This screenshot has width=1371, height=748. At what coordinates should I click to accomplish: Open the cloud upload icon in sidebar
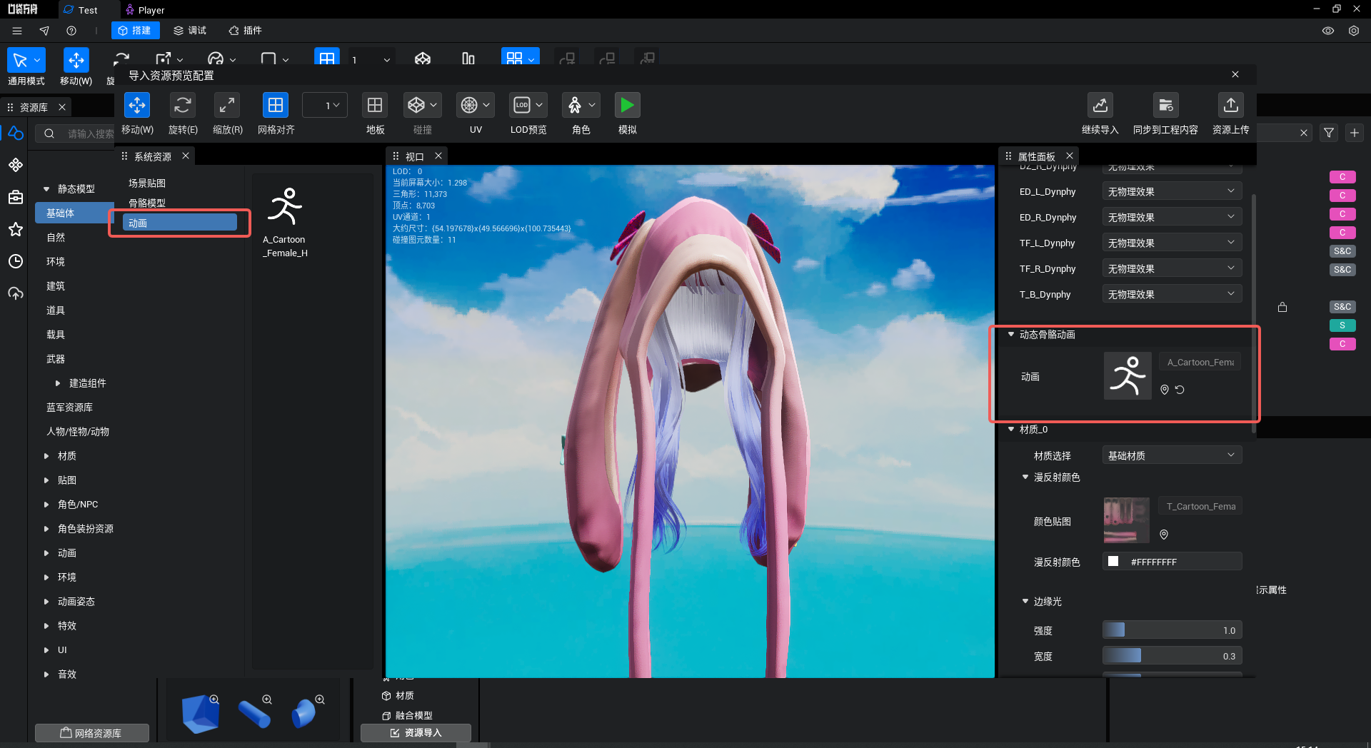click(16, 293)
